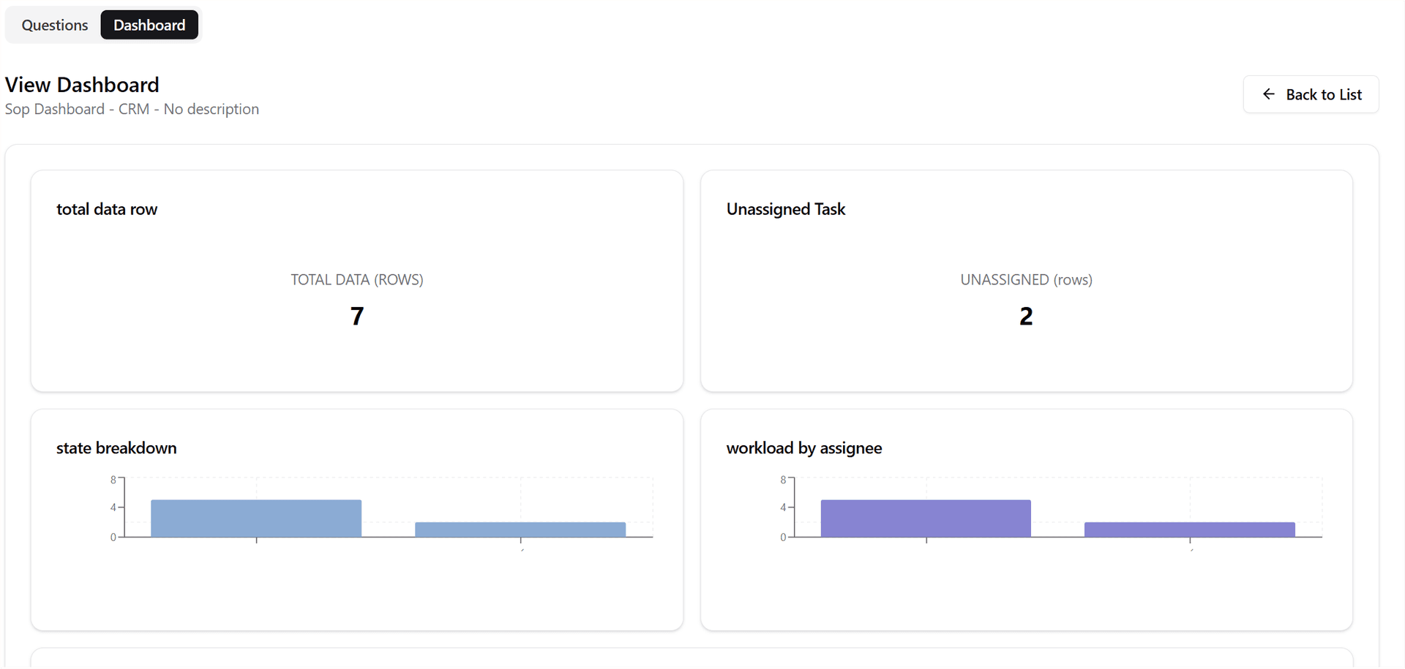
Task: Click the large number 7 in total data card
Action: [x=356, y=316]
